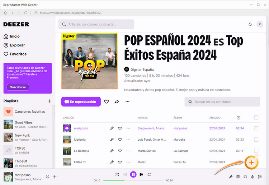Open Good Vibes playlist

[x=26, y=125]
